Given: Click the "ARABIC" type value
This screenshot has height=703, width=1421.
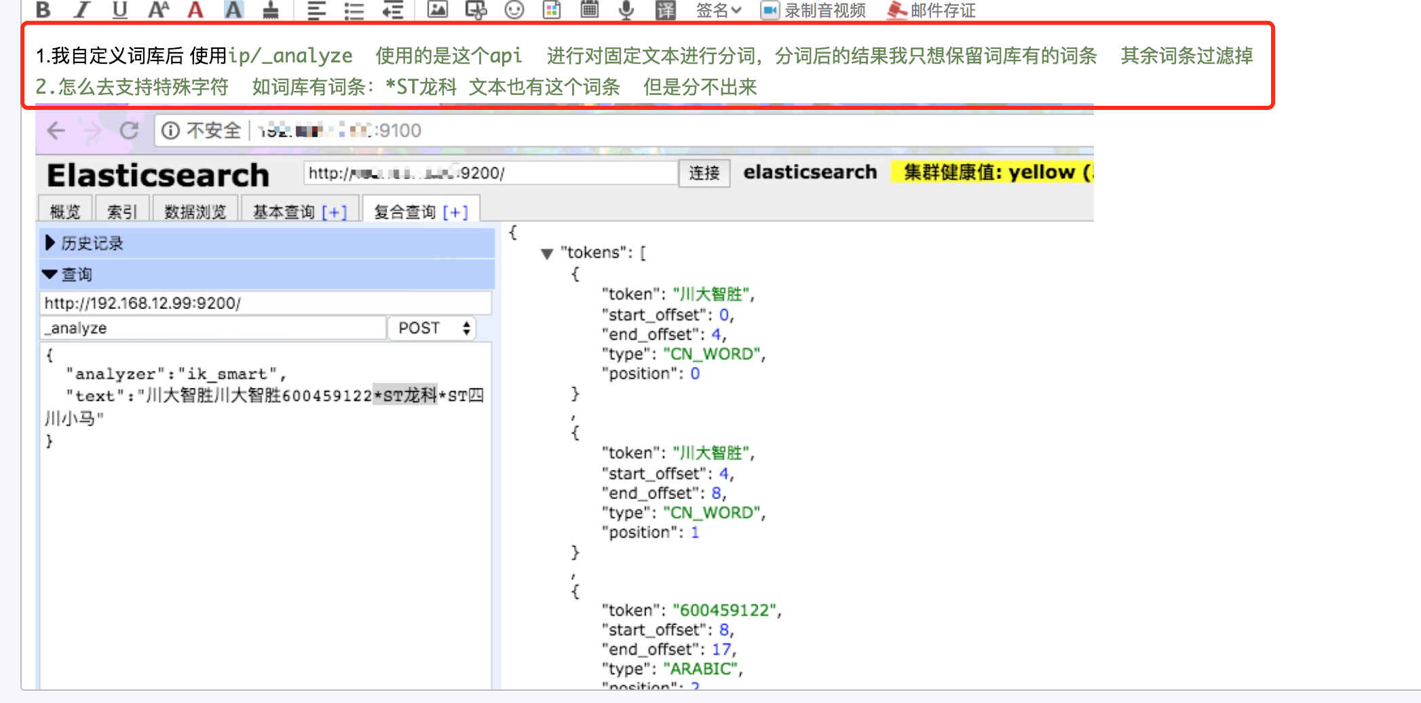Looking at the screenshot, I should [x=700, y=668].
